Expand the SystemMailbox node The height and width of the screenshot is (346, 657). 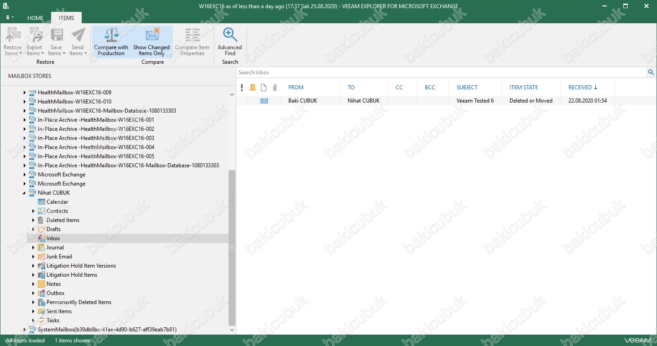click(x=25, y=330)
